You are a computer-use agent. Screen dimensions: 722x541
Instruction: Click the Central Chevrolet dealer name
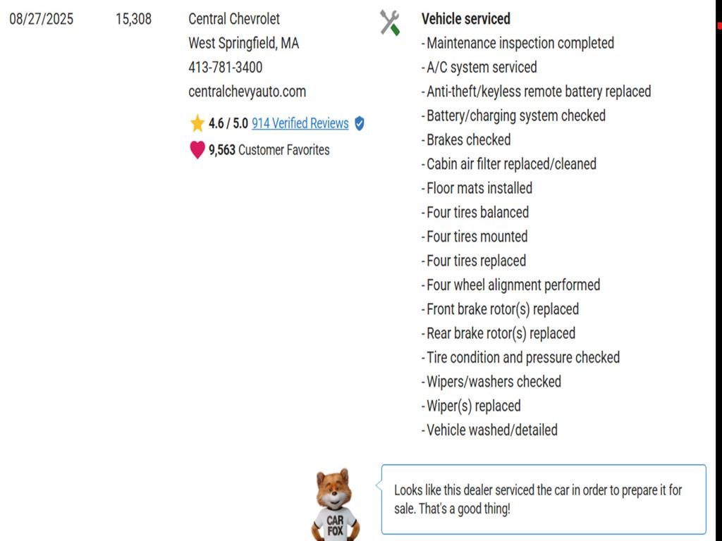pos(233,19)
